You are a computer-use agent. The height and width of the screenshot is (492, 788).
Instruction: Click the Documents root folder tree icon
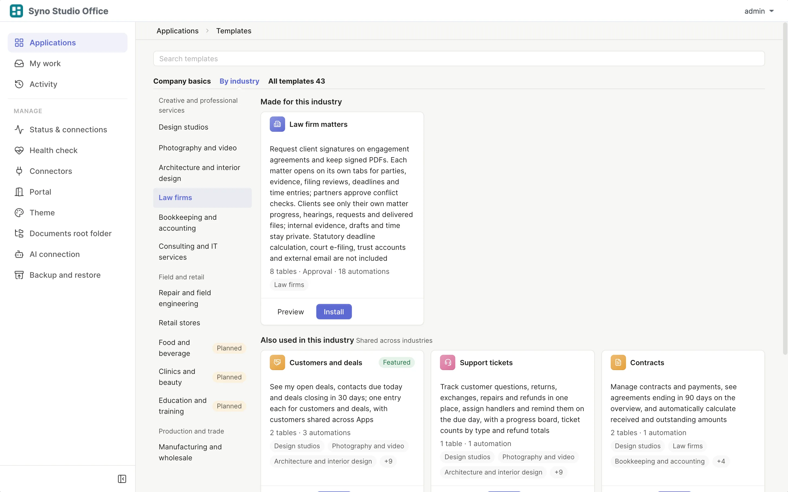(19, 233)
